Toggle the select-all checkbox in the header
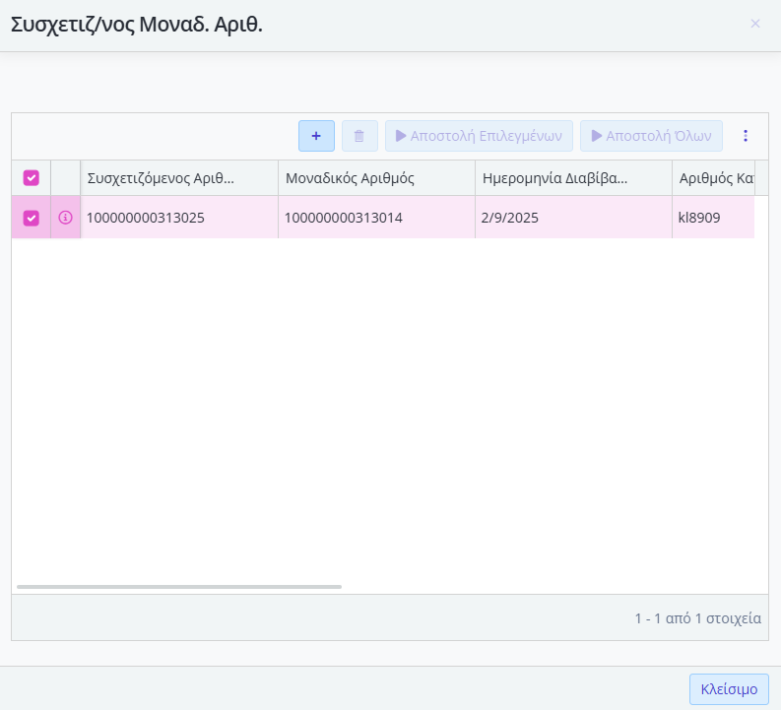 32,178
